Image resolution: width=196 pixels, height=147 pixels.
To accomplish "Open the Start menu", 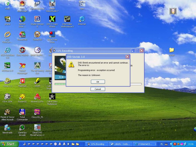I will coord(9,144).
